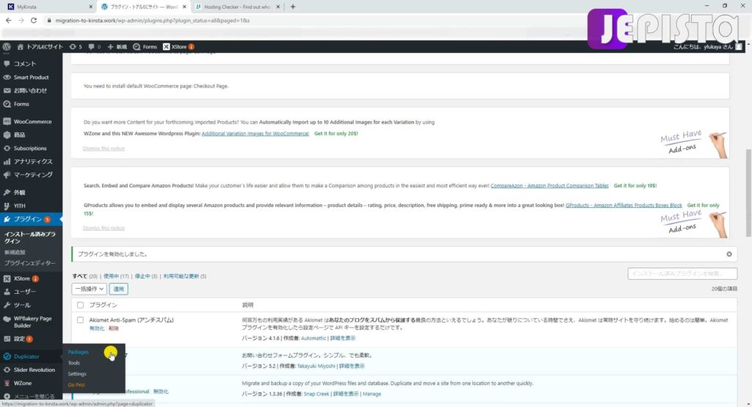
Task: Click 削除 under Akismet Anti-Spam
Action: pos(114,328)
